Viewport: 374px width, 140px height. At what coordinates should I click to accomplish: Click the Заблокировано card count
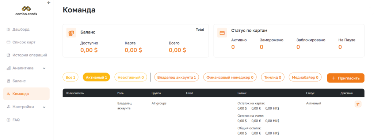(298, 47)
